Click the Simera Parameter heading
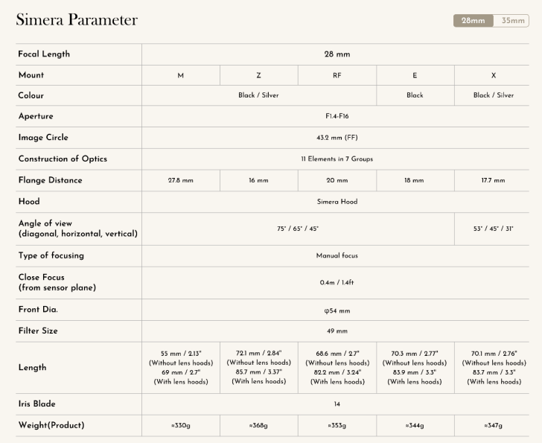 click(x=77, y=20)
